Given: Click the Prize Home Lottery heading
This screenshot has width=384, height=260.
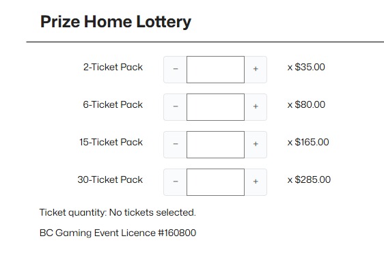Looking at the screenshot, I should (x=115, y=22).
